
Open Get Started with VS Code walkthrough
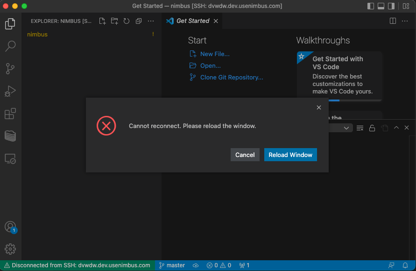pos(339,76)
